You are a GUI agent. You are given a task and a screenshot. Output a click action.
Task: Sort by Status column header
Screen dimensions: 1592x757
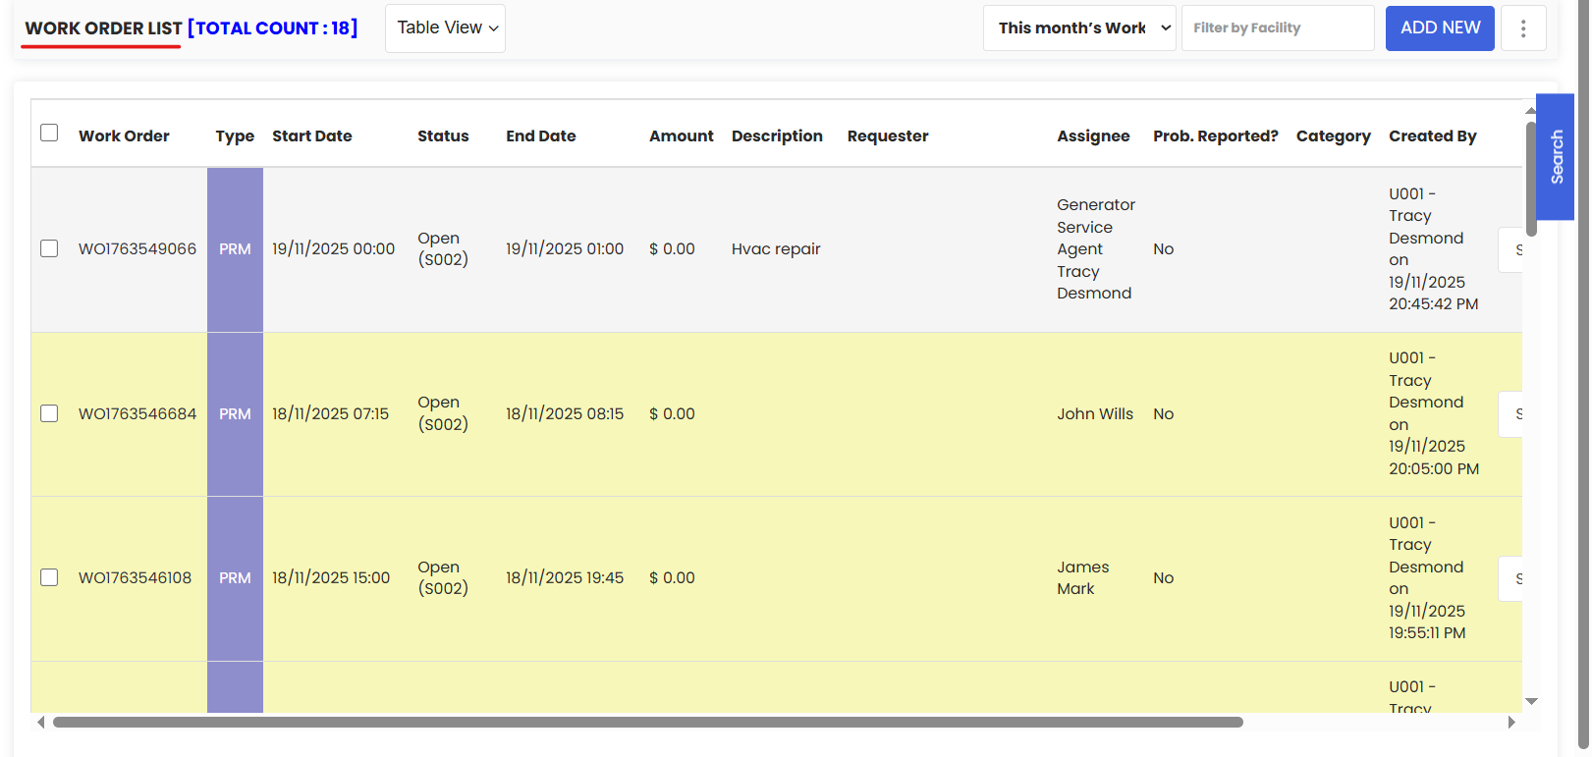(443, 135)
